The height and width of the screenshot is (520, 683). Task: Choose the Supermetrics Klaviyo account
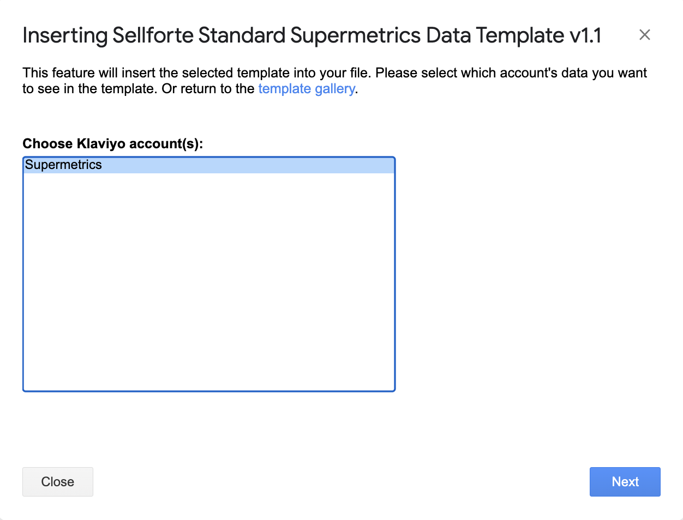pos(64,165)
